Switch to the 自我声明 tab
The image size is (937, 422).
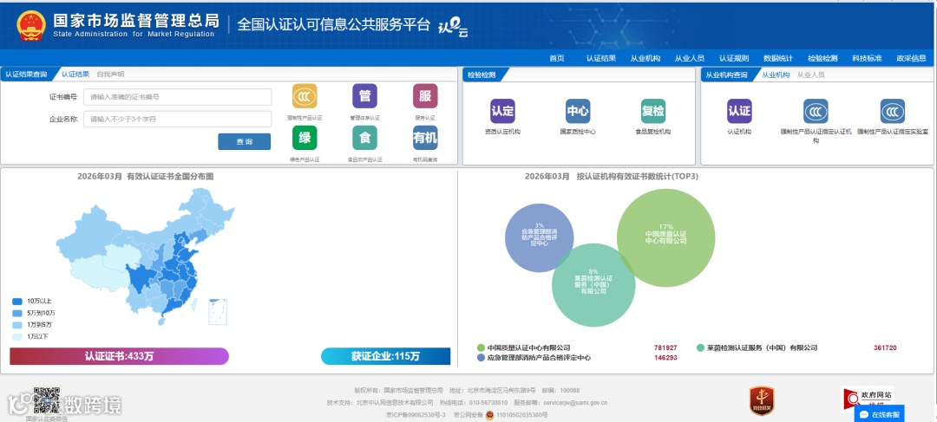point(110,75)
